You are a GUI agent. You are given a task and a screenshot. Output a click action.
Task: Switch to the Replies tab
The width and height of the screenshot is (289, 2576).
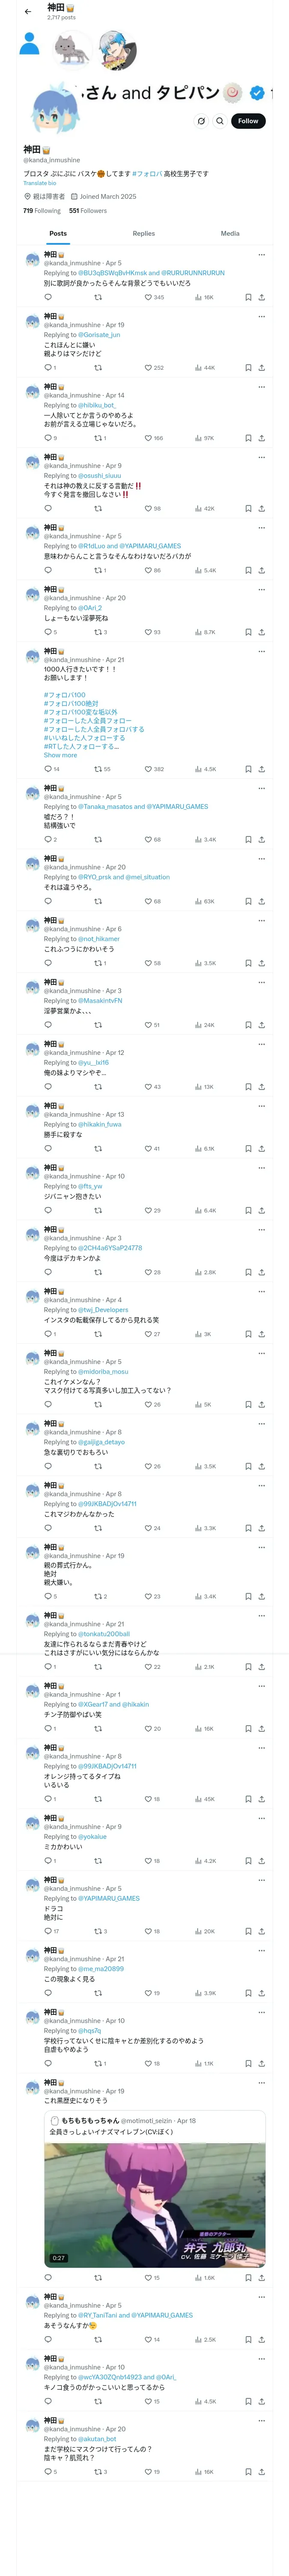(143, 233)
